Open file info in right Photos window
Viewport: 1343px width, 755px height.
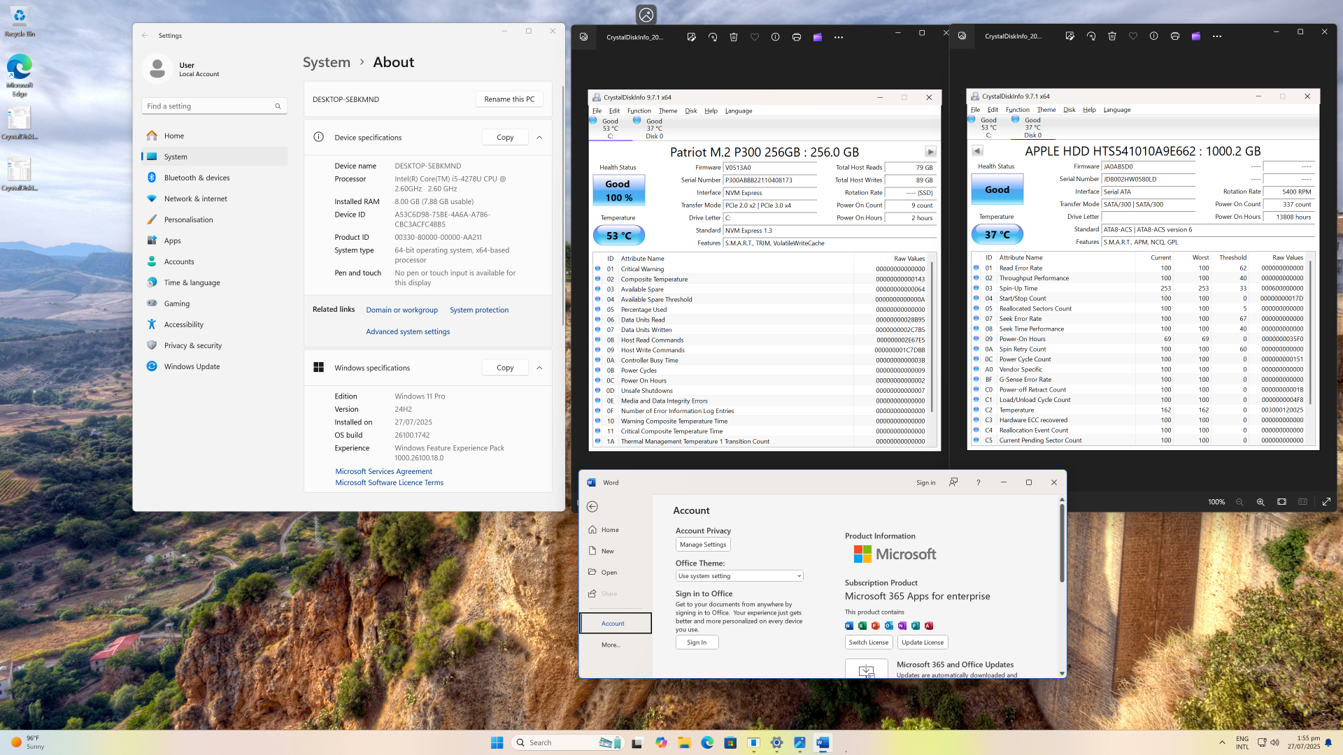point(1153,36)
